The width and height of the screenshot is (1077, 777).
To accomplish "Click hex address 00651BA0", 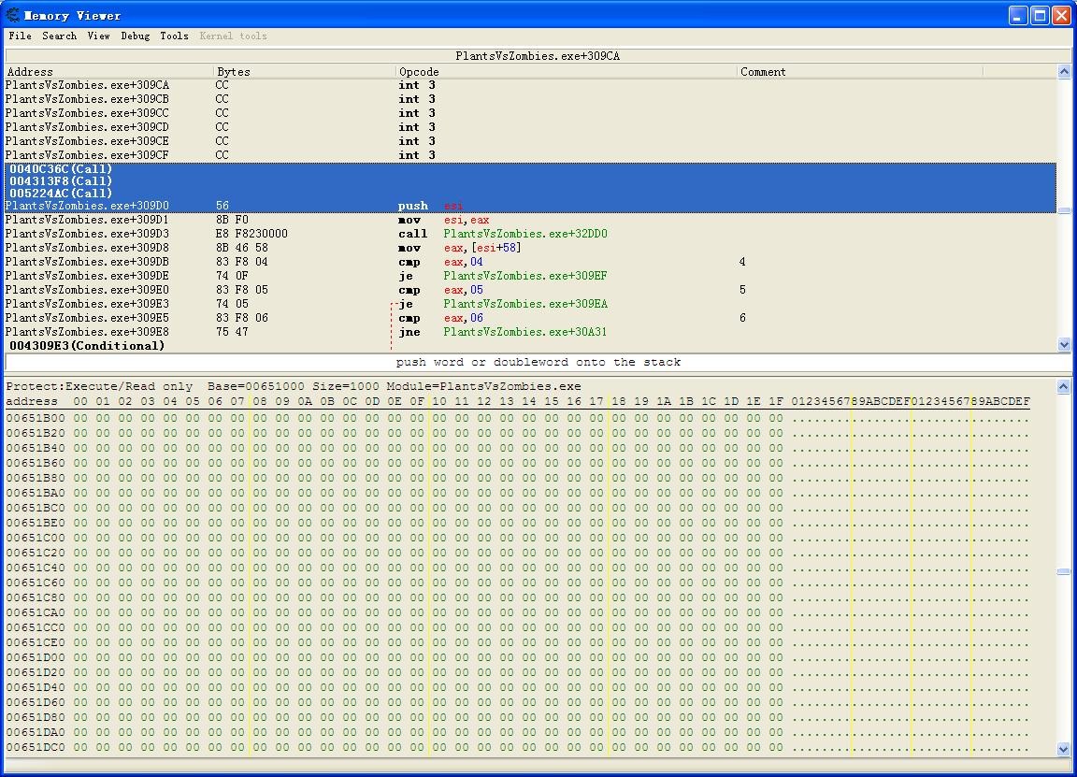I will tap(36, 493).
